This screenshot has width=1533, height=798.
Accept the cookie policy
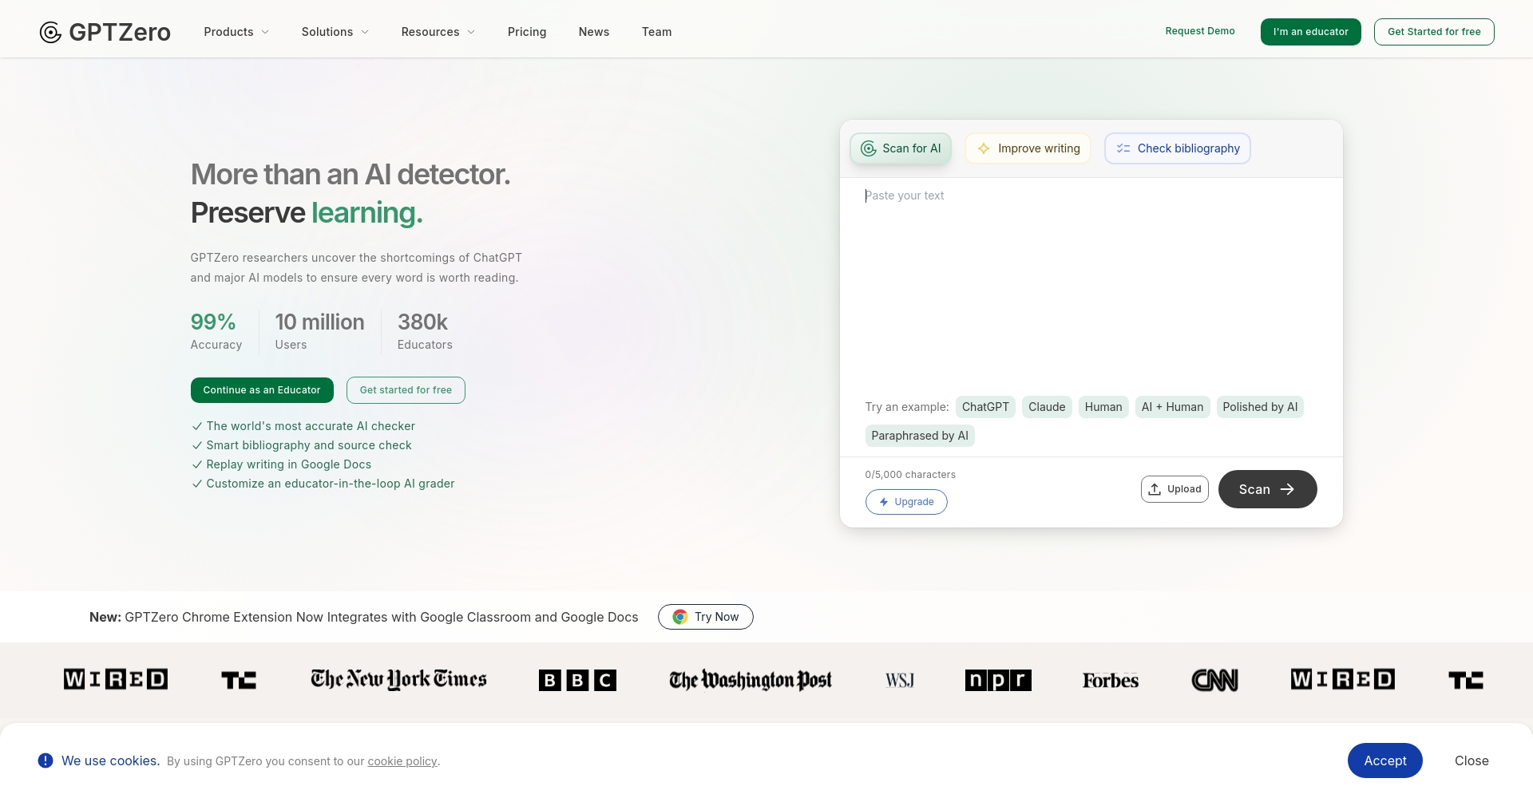tap(1385, 760)
